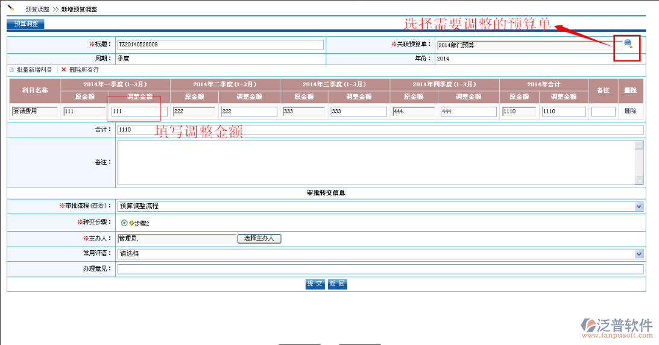This screenshot has height=345, width=659.
Task: Focus the 办理意见 text field
Action: coord(380,269)
